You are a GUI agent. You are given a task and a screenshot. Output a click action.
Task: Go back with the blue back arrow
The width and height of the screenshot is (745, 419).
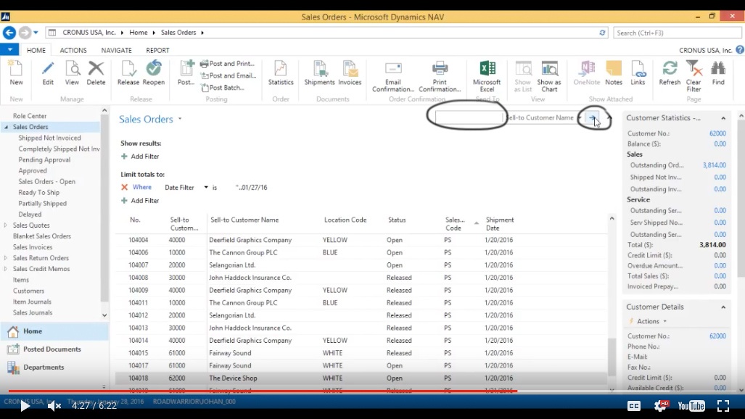click(x=9, y=33)
